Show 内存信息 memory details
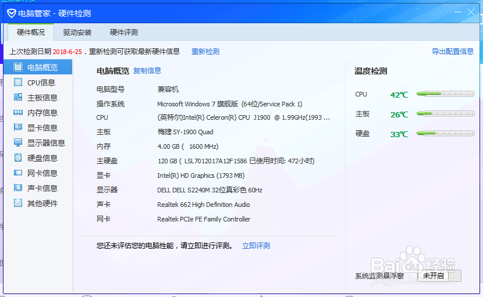The image size is (483, 297). (x=38, y=113)
